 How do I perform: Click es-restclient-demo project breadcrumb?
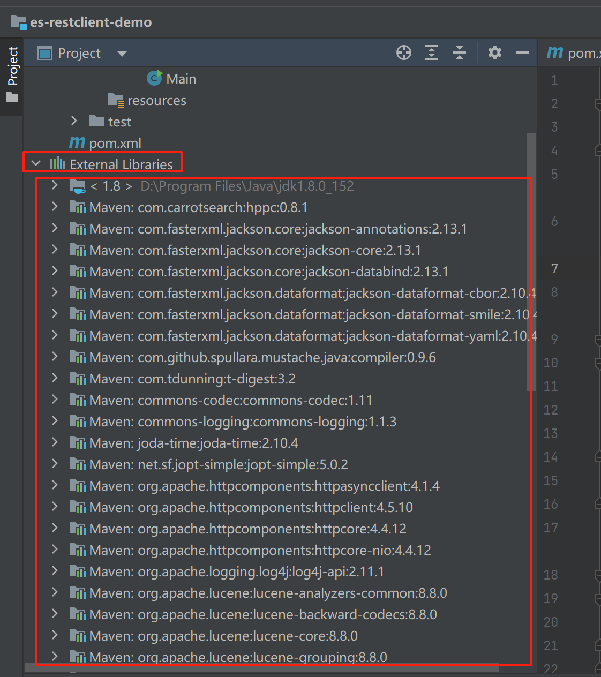coord(81,22)
